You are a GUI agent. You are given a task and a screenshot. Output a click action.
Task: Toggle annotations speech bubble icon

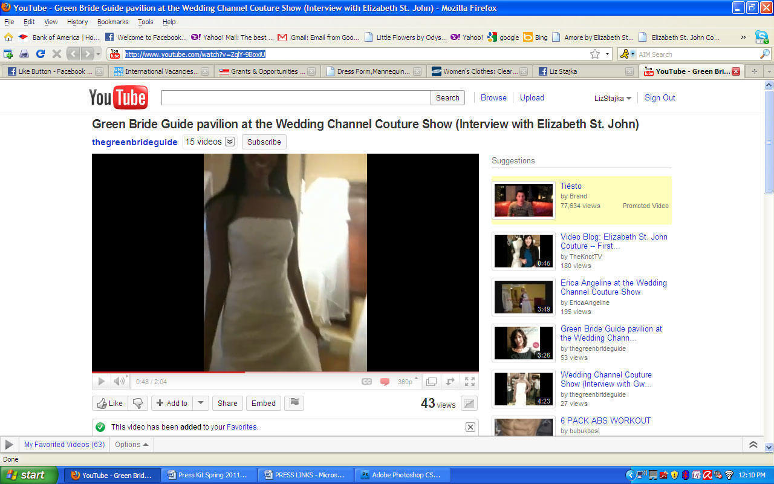click(x=385, y=382)
